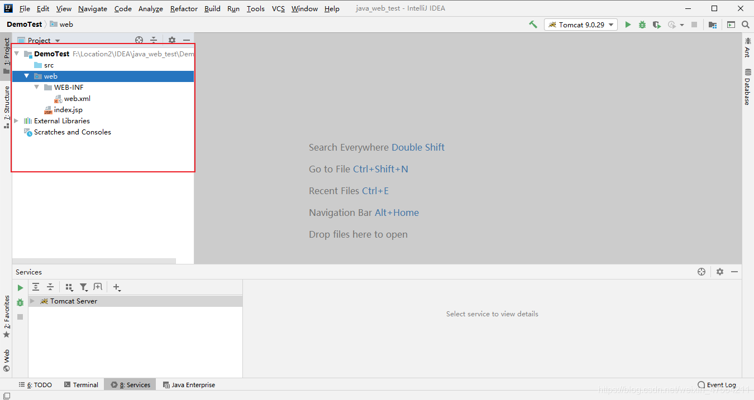Open Run Anything from the toolbar
The height and width of the screenshot is (400, 754).
tap(731, 25)
